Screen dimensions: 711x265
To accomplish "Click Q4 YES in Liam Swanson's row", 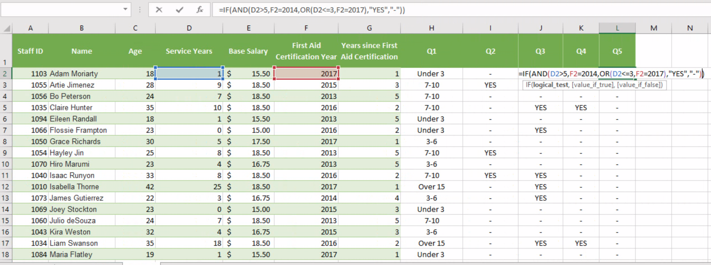I will click(581, 243).
